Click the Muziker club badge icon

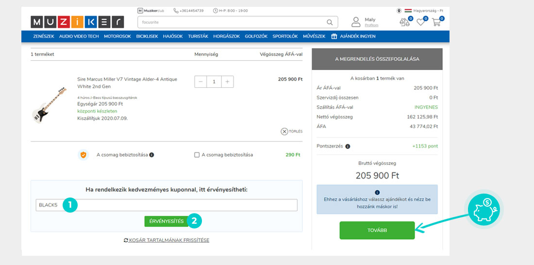(140, 11)
